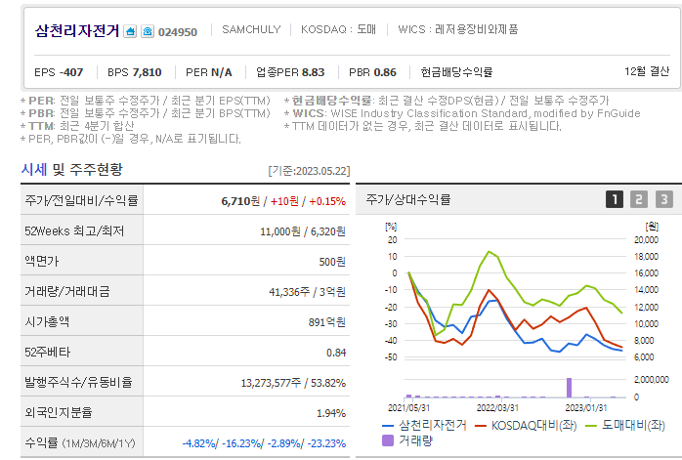Click the TTM: 최근 4분기 합산 footnote
The width and height of the screenshot is (682, 460).
77,126
